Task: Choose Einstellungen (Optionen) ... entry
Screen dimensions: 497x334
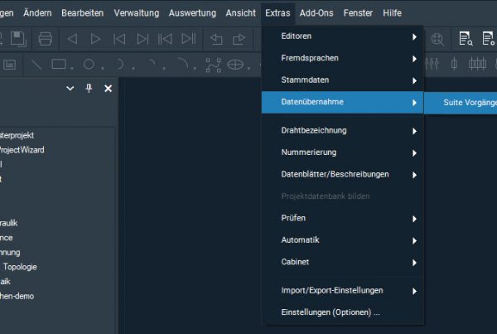Action: coord(331,312)
